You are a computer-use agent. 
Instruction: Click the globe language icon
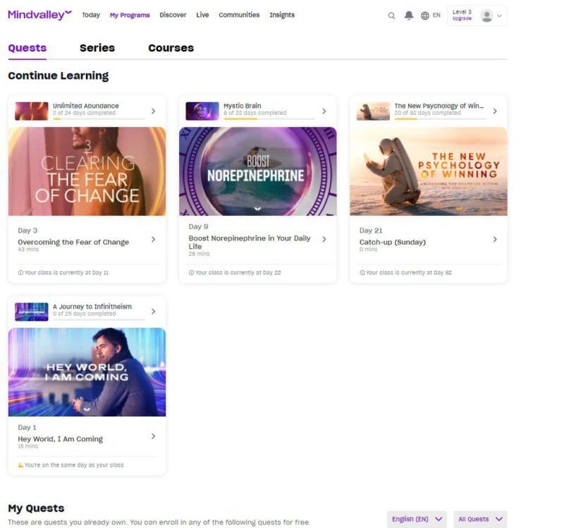[x=425, y=16]
